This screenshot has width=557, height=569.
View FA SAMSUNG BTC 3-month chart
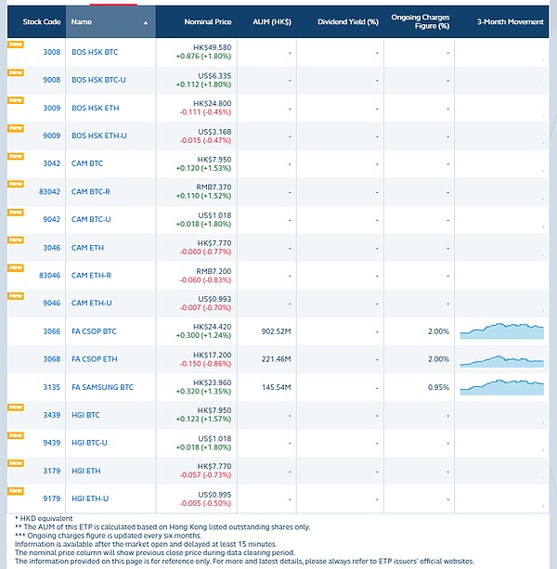(501, 386)
